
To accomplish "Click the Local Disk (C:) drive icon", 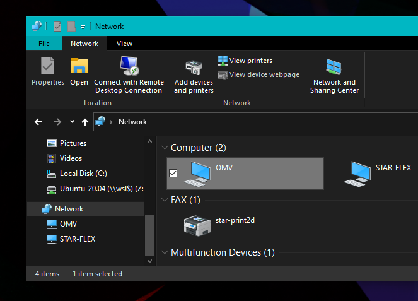I will pyautogui.click(x=51, y=174).
